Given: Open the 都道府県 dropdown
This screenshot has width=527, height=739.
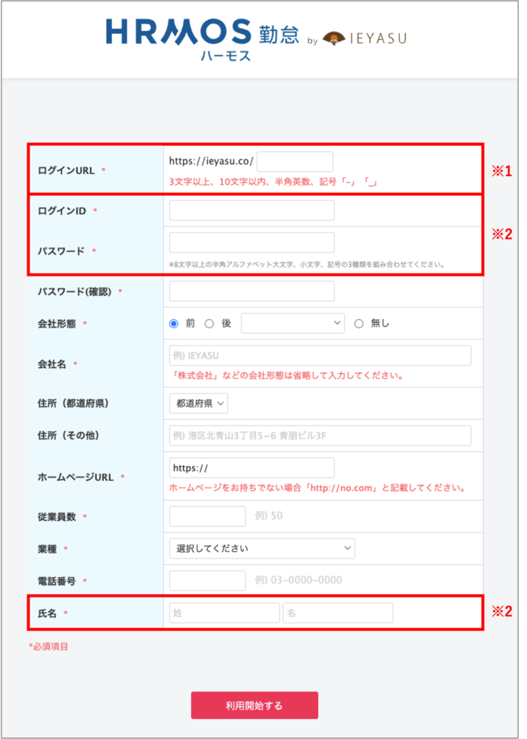Looking at the screenshot, I should tap(199, 403).
